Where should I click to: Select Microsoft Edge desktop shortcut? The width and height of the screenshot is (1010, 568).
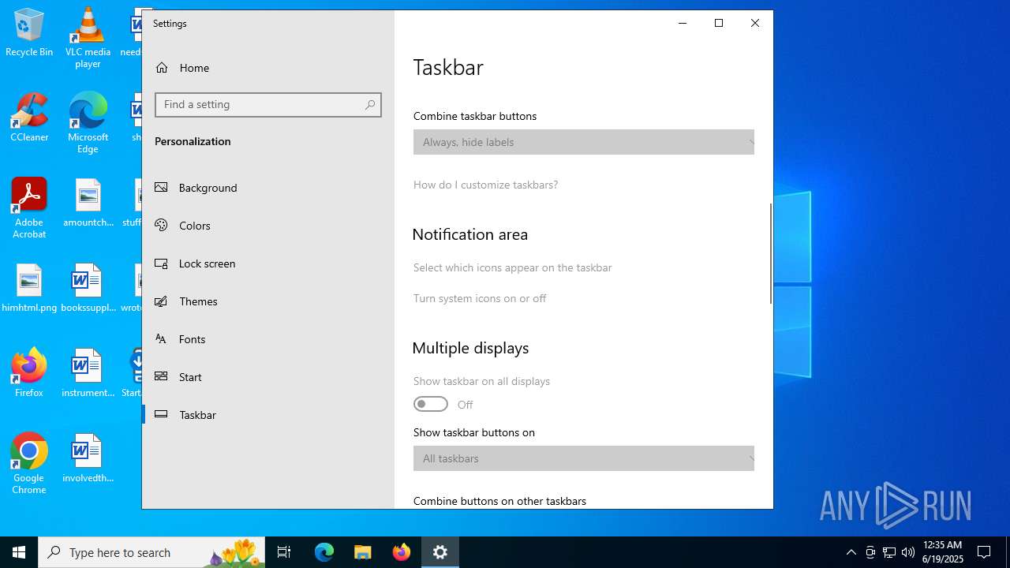pos(88,123)
